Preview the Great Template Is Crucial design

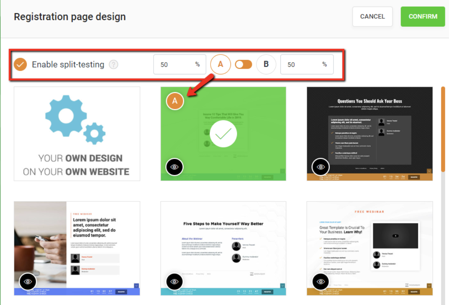(x=321, y=281)
